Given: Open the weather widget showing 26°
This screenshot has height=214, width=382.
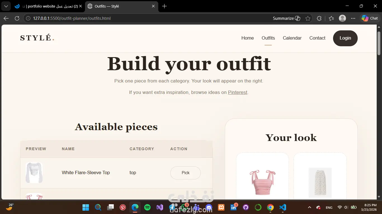Looking at the screenshot, I should pyautogui.click(x=9, y=207).
